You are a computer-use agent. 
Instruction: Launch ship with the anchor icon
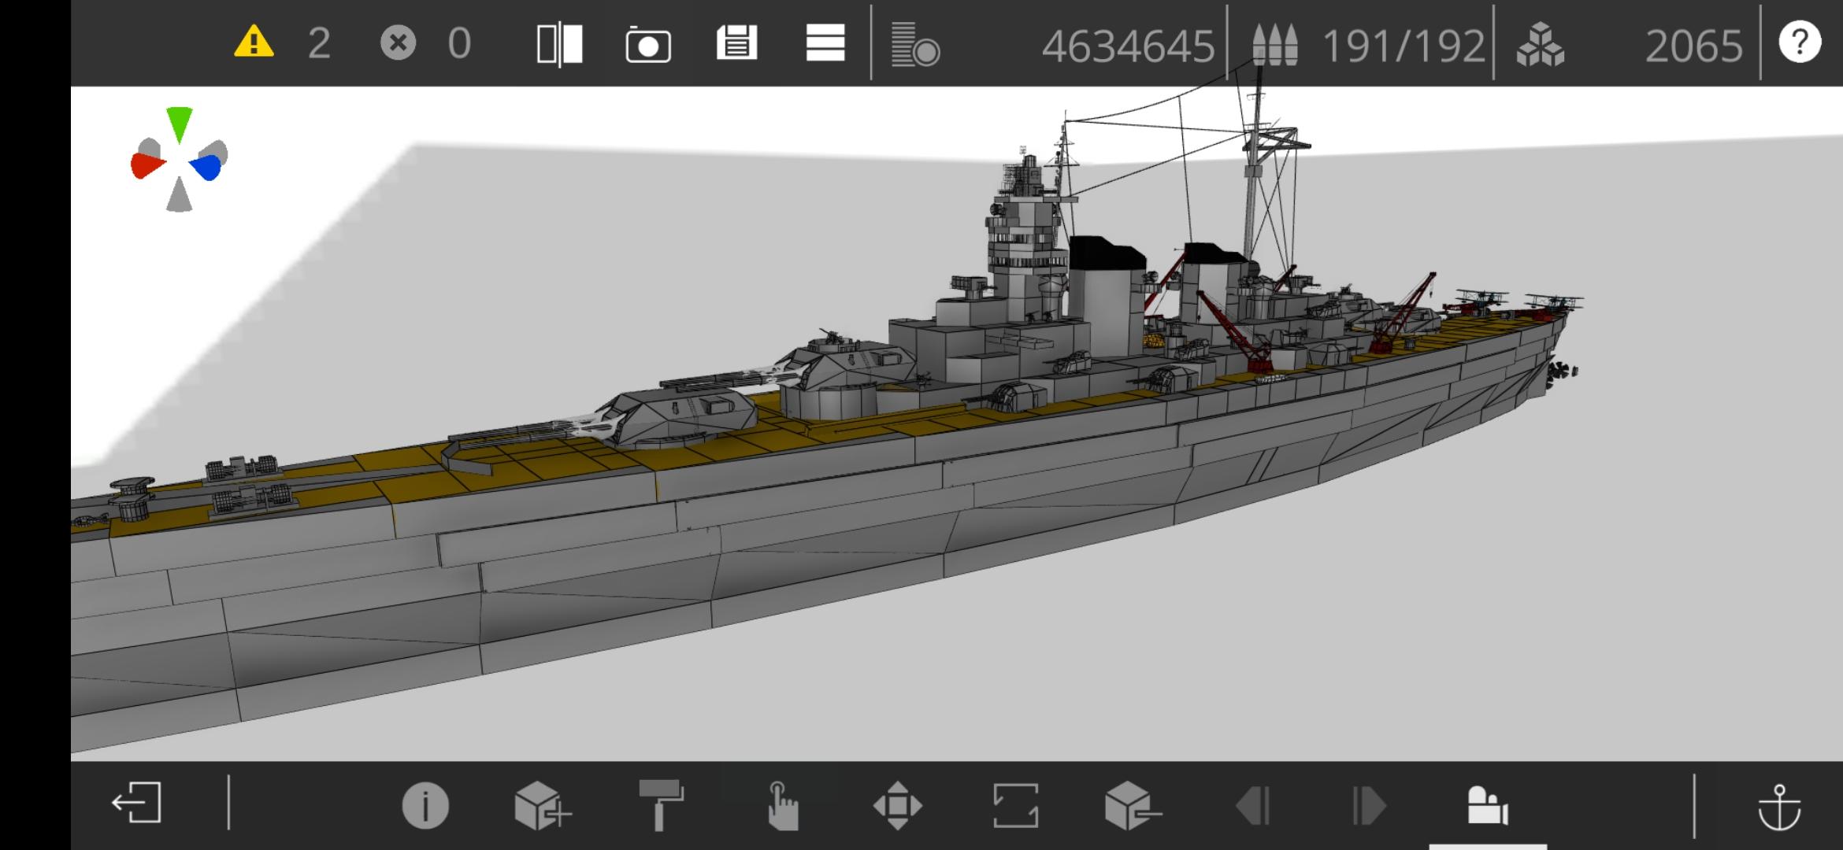(x=1779, y=807)
